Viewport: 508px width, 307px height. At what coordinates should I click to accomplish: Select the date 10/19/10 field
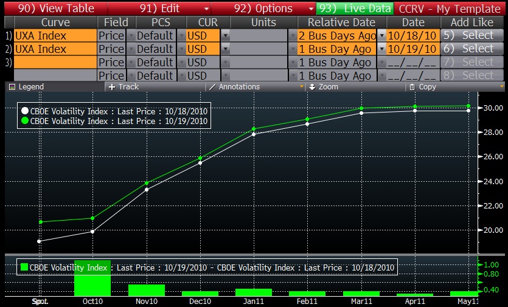click(x=412, y=49)
